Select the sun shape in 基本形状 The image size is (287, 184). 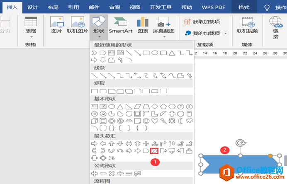point(172,121)
